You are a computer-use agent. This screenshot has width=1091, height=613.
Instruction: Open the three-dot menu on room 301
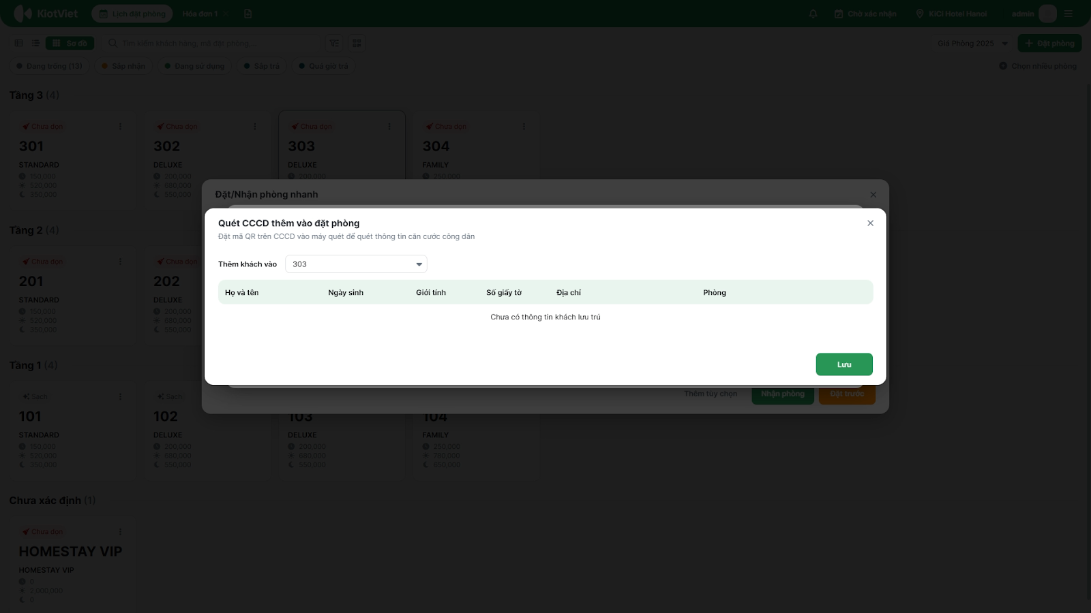click(121, 127)
